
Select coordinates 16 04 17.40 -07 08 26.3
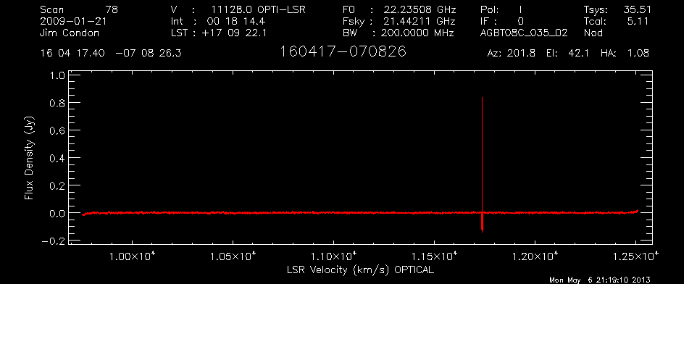tap(111, 53)
